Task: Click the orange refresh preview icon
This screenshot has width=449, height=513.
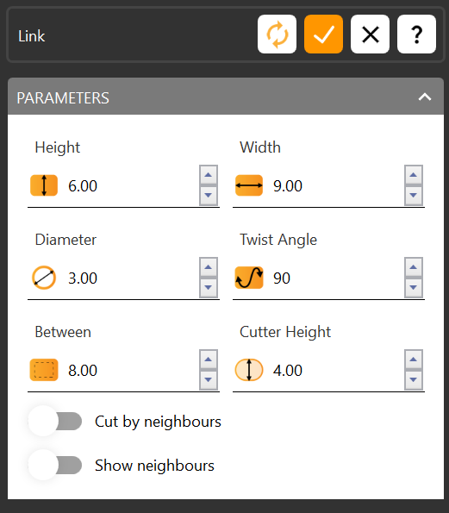Action: click(277, 34)
